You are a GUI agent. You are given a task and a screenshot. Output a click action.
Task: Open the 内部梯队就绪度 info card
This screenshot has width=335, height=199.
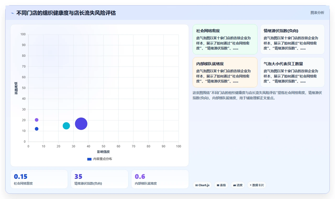click(225, 72)
